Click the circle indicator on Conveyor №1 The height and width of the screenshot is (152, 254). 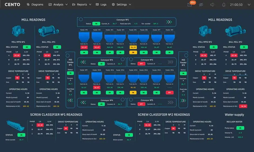81,19
